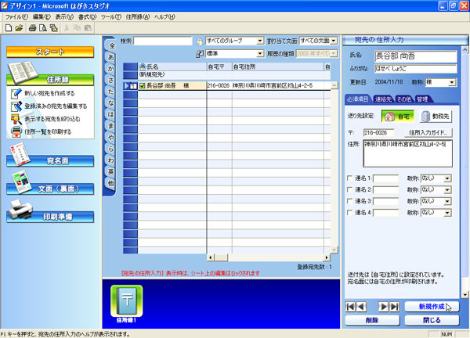This screenshot has width=470, height=338.
Task: Go to last record navigation button
Action: [x=394, y=307]
